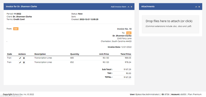The image size is (206, 97).
Task: Click the Status New value
Action: click(x=80, y=14)
